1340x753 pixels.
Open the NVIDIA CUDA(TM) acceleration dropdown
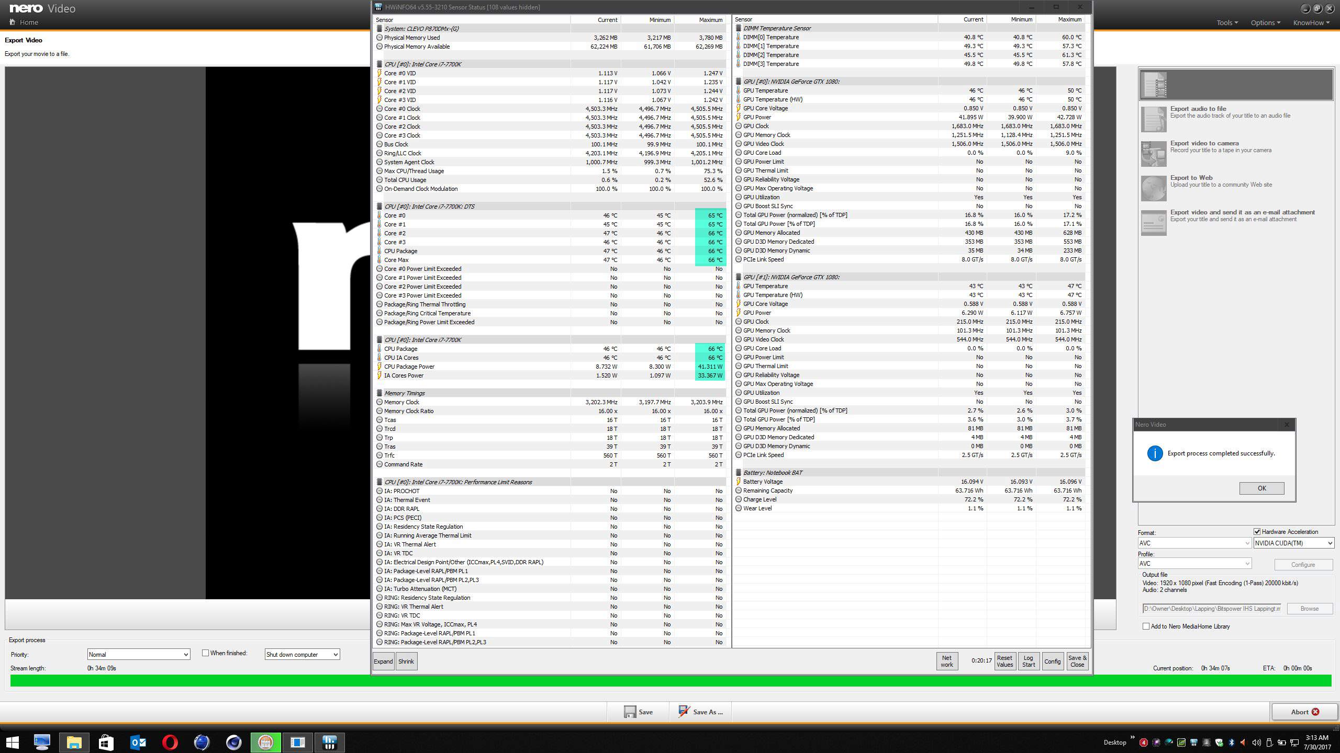click(1293, 543)
